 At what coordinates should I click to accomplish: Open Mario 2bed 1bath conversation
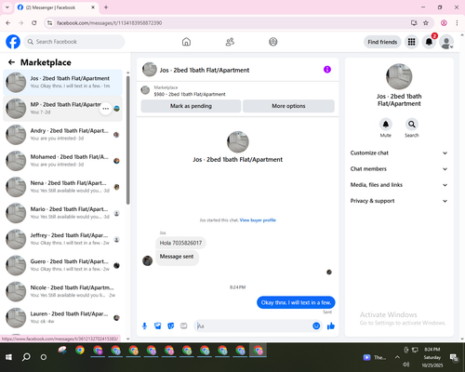62,213
